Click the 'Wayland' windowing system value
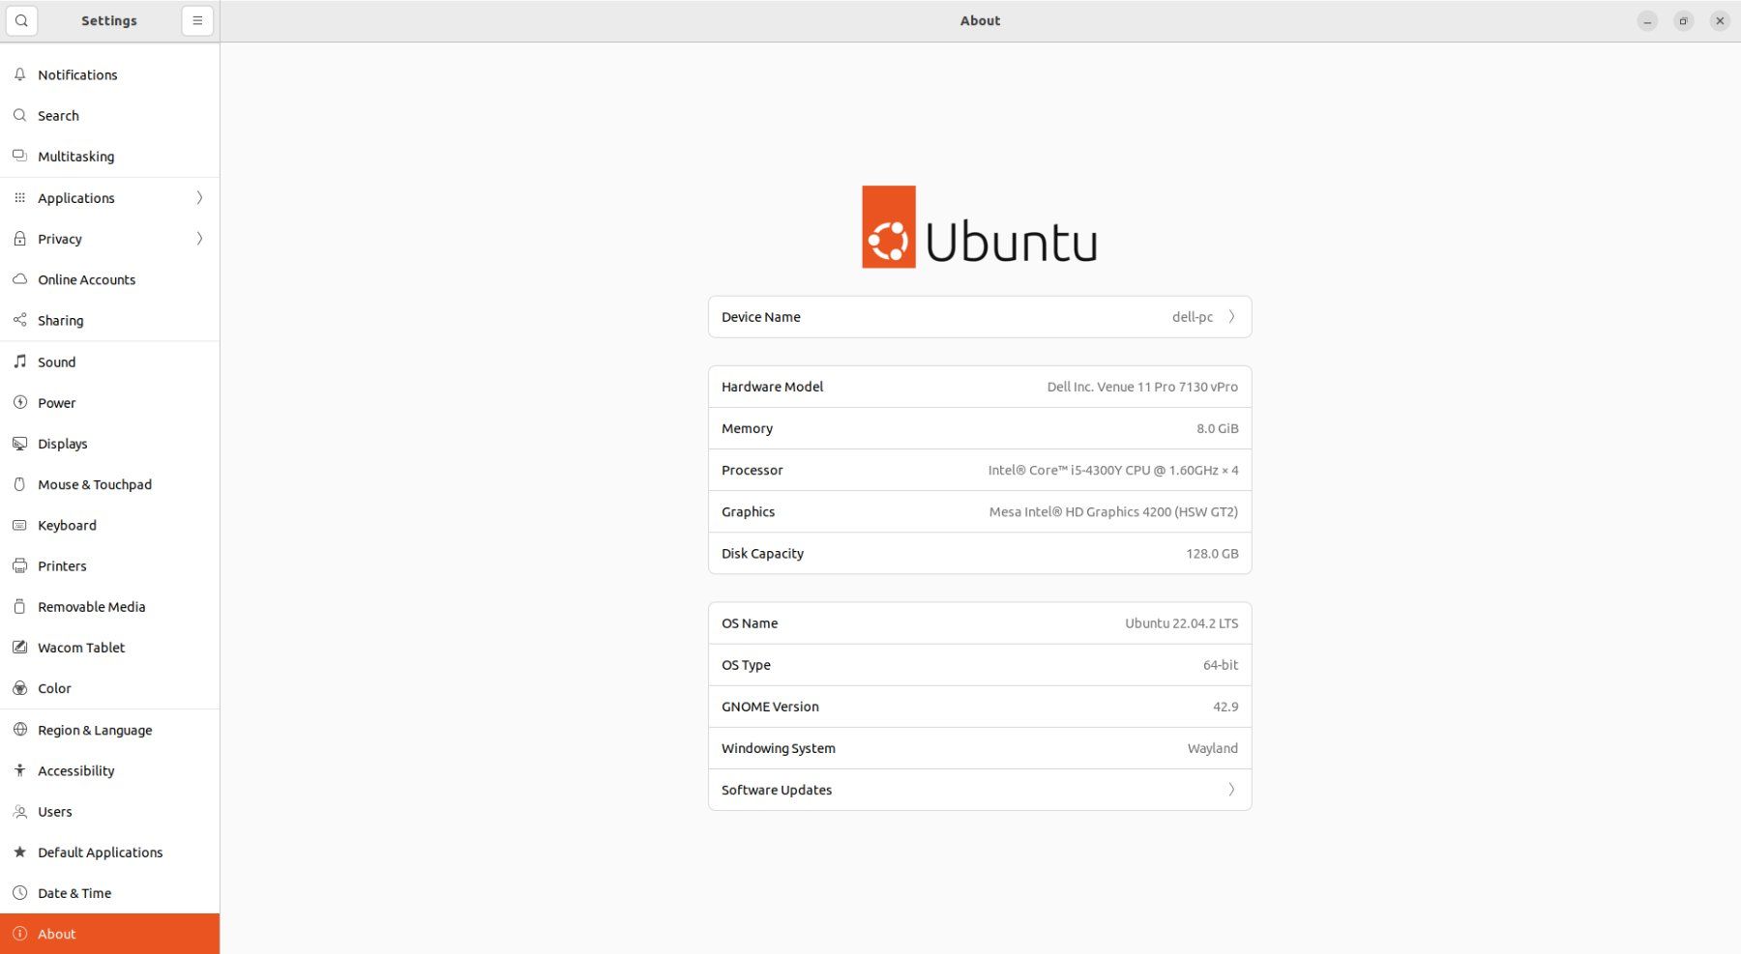The width and height of the screenshot is (1741, 954). [1213, 748]
